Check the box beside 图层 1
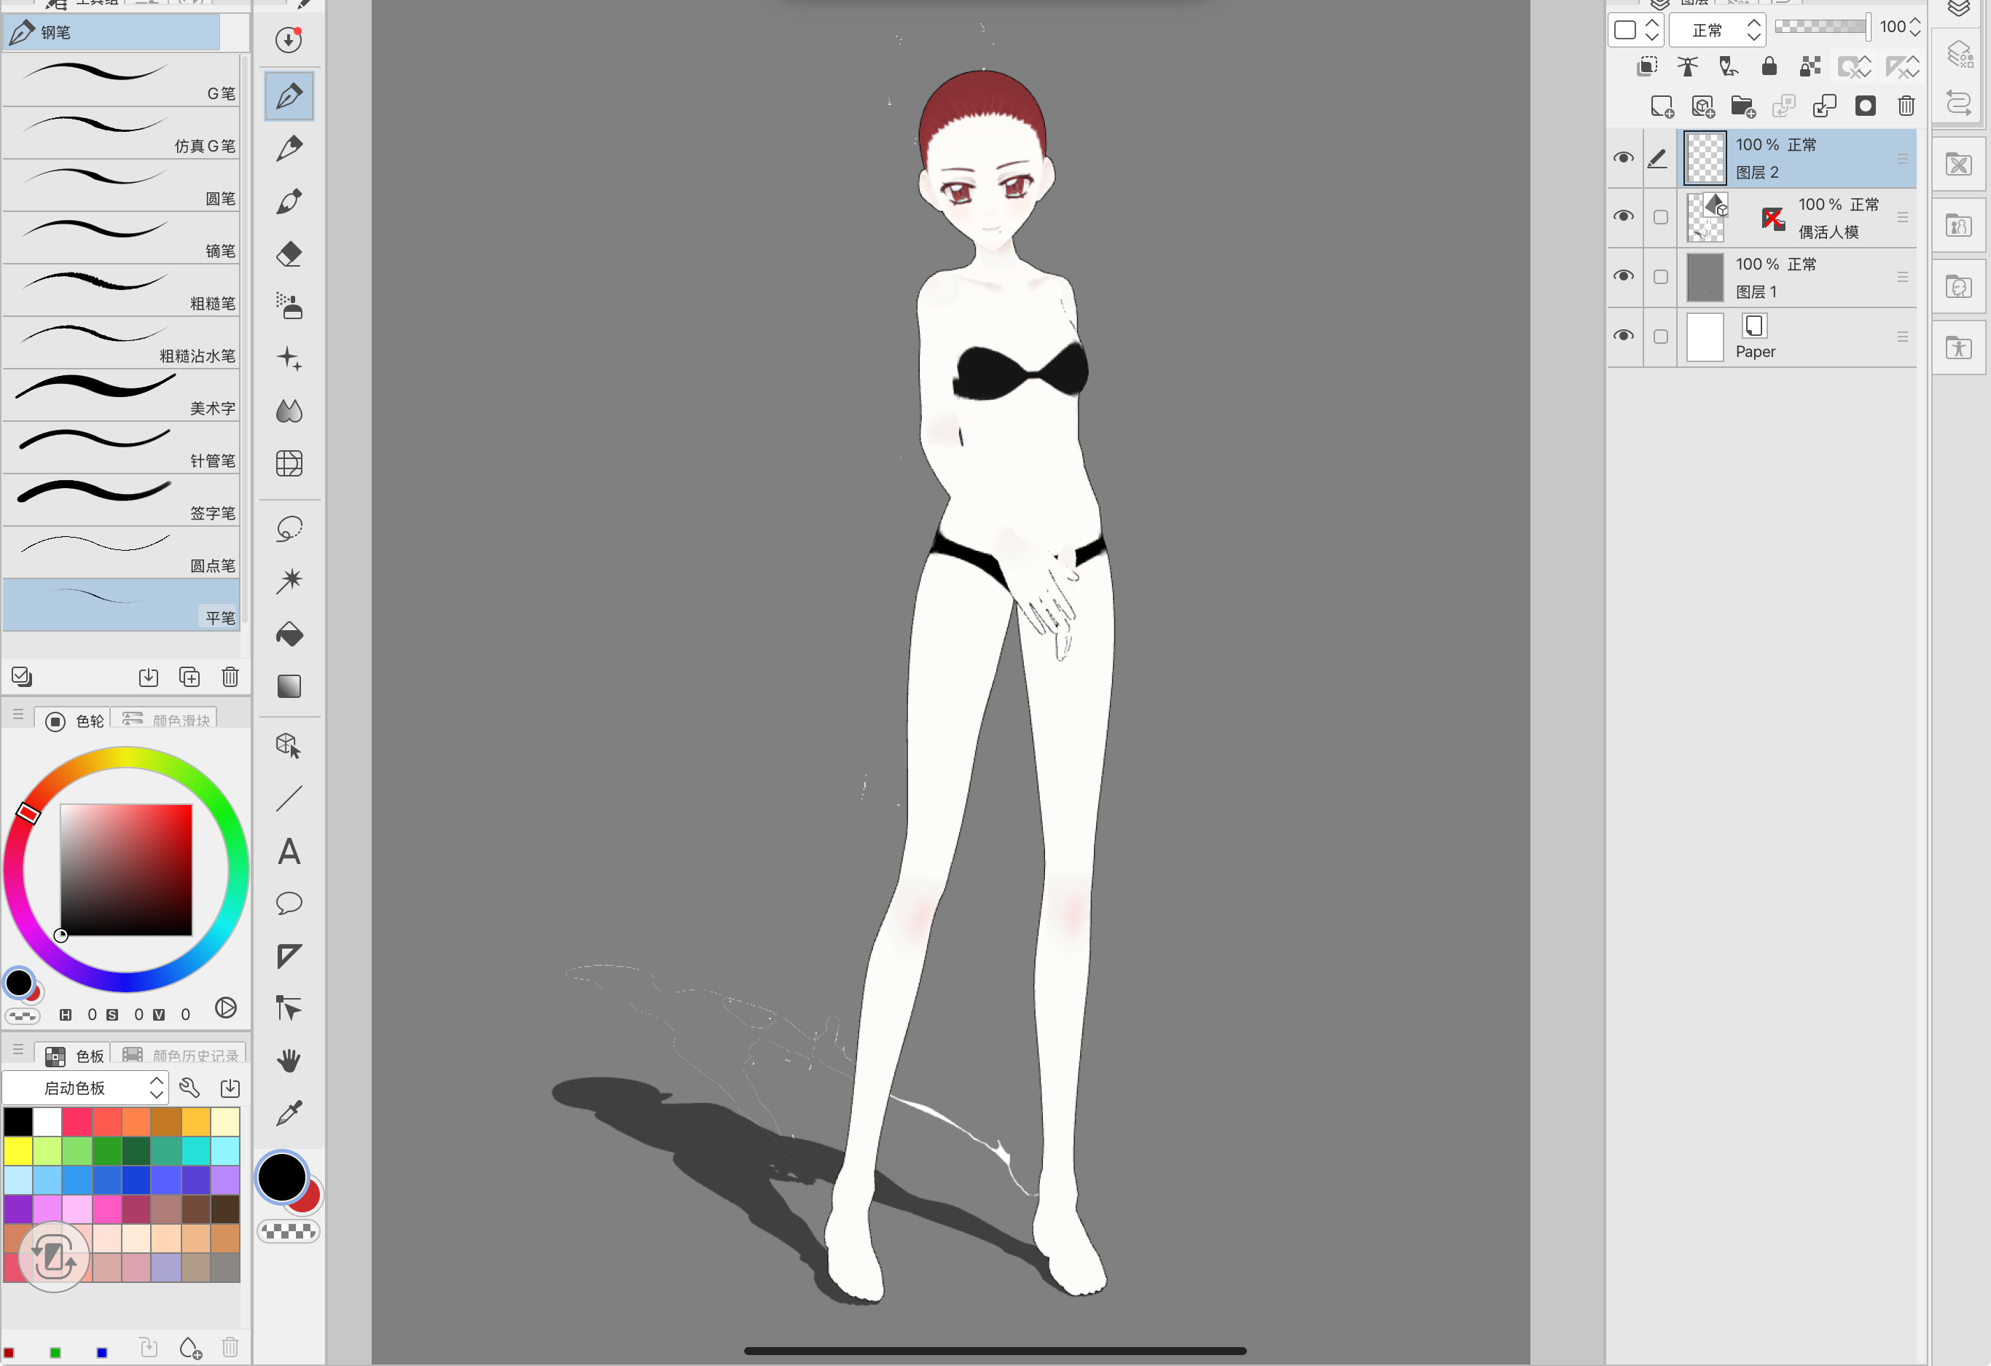1991x1366 pixels. [x=1660, y=277]
